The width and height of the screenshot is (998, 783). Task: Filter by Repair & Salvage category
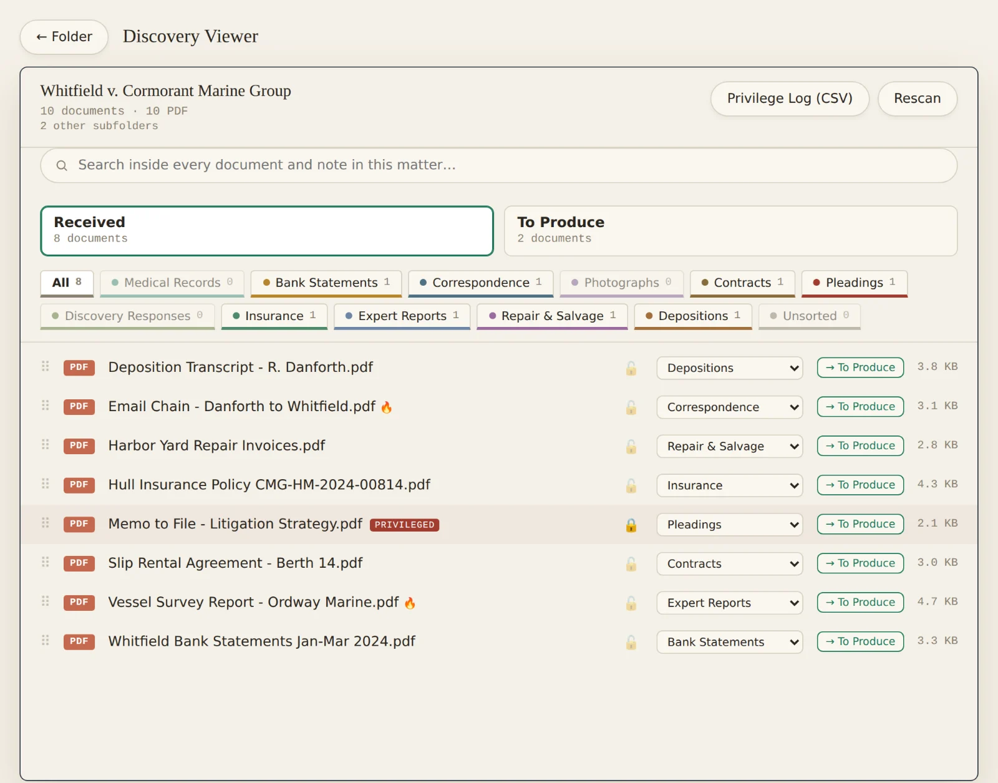pyautogui.click(x=552, y=316)
